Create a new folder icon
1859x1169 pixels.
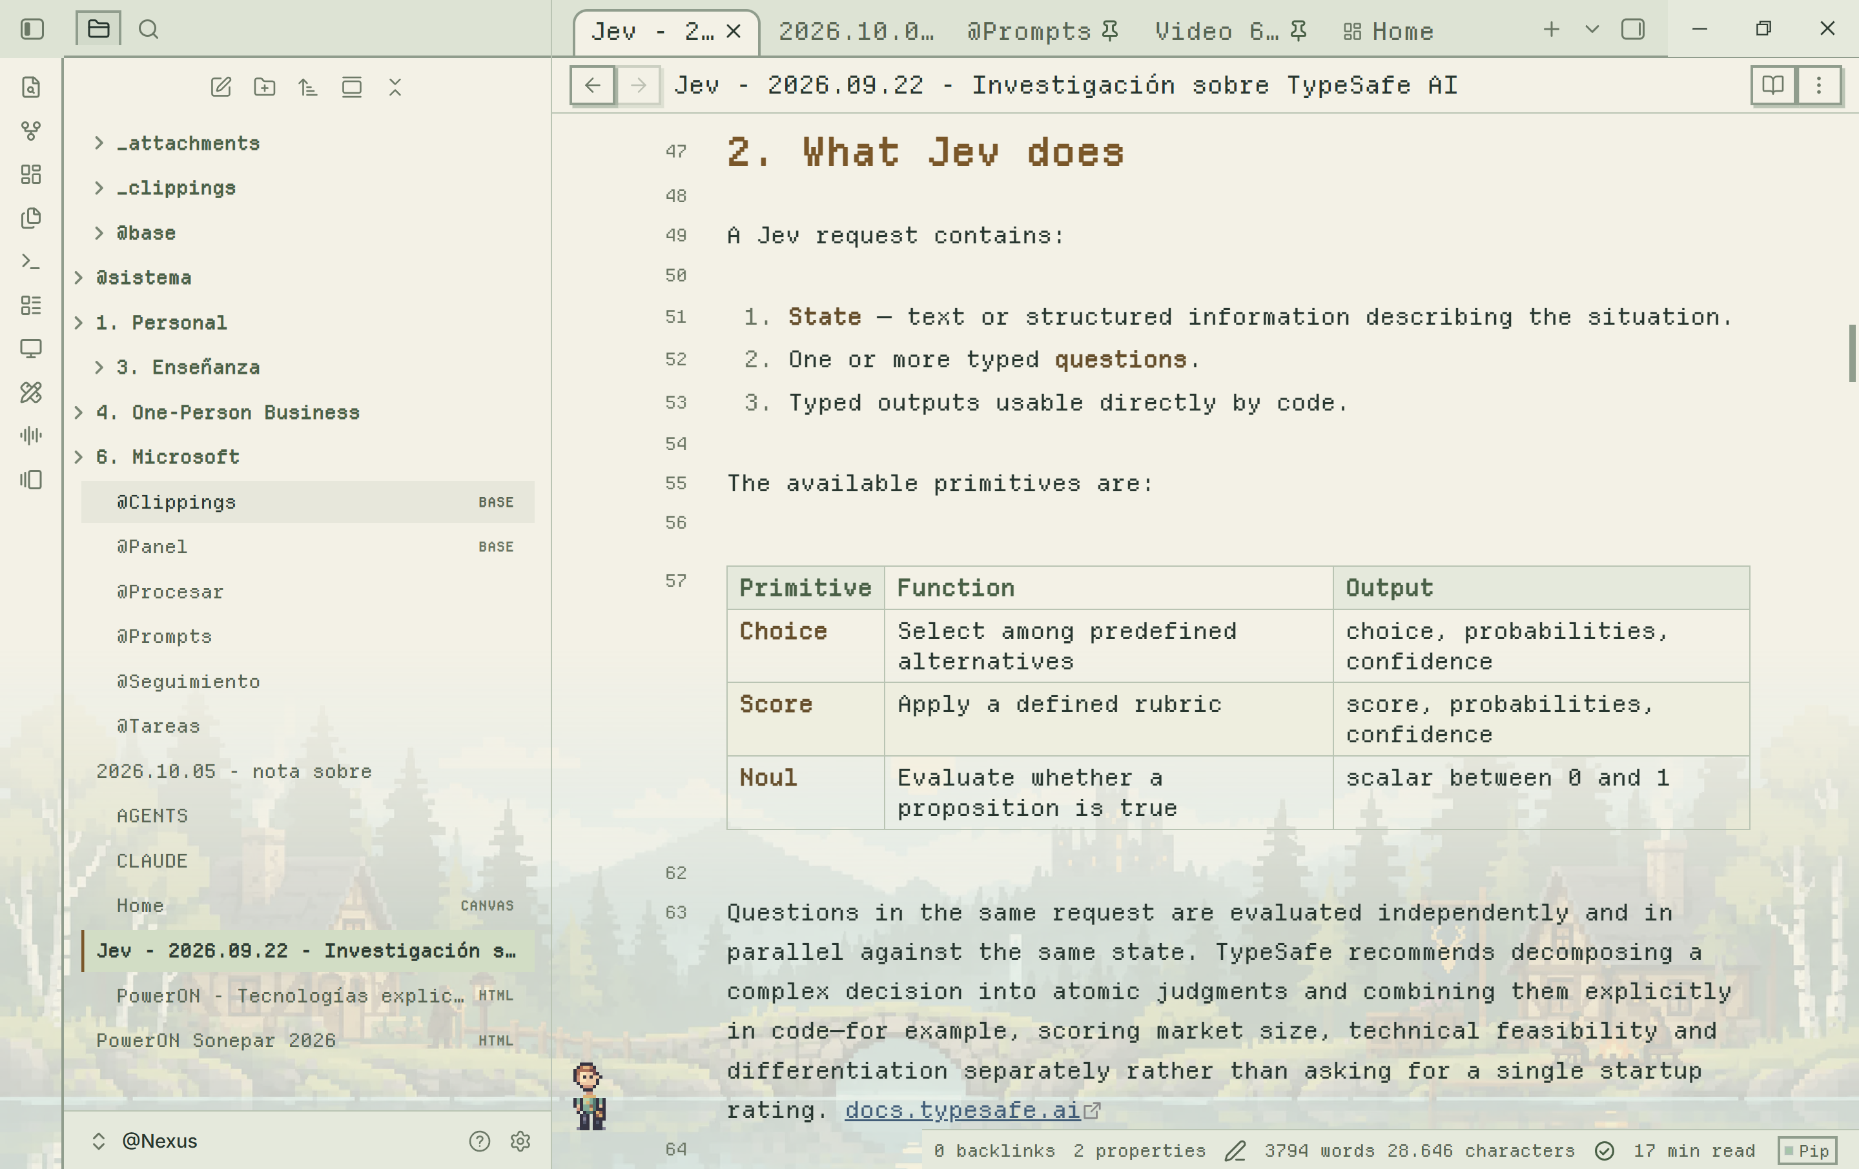(x=265, y=86)
